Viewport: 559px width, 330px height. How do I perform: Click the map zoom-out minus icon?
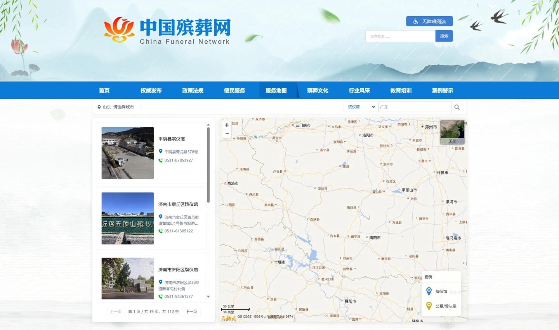click(227, 134)
